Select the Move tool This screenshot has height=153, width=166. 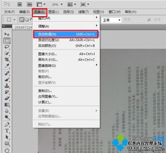(7, 34)
